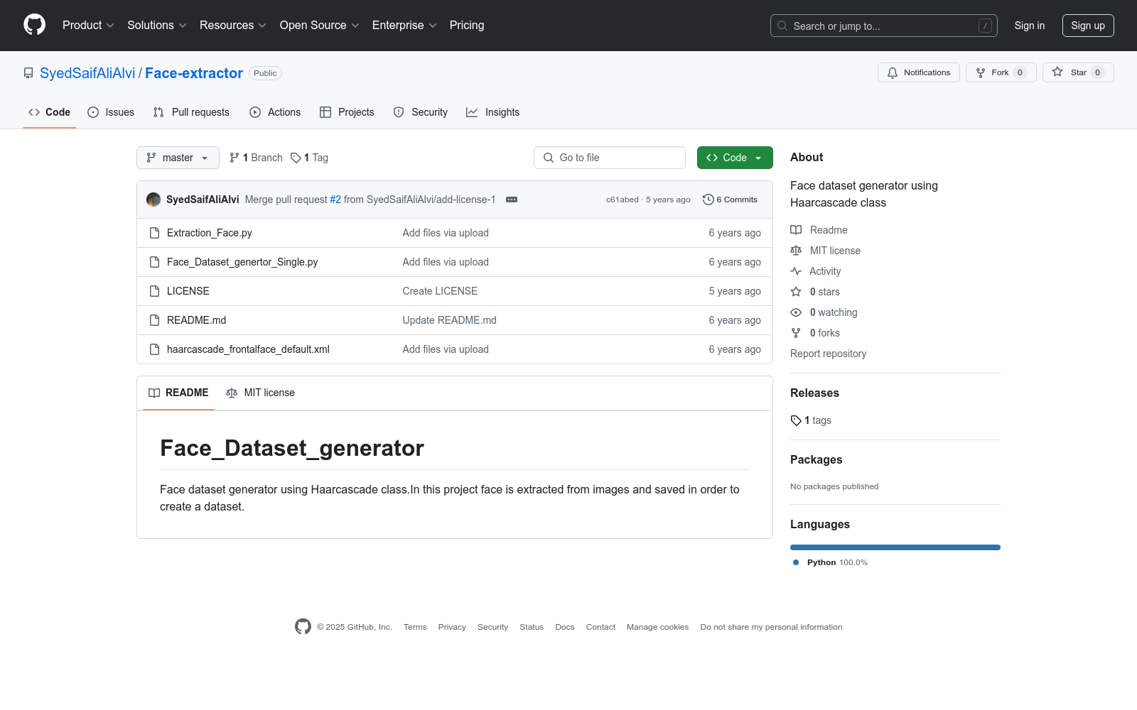
Task: Expand the Solutions menu
Action: 157,26
